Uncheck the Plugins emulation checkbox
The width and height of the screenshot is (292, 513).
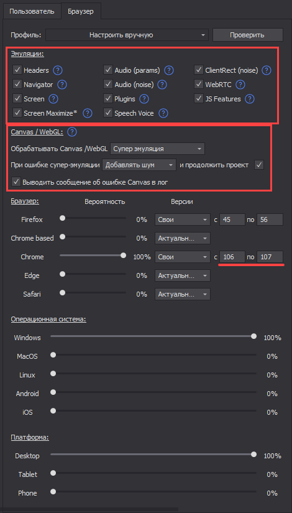pyautogui.click(x=108, y=98)
